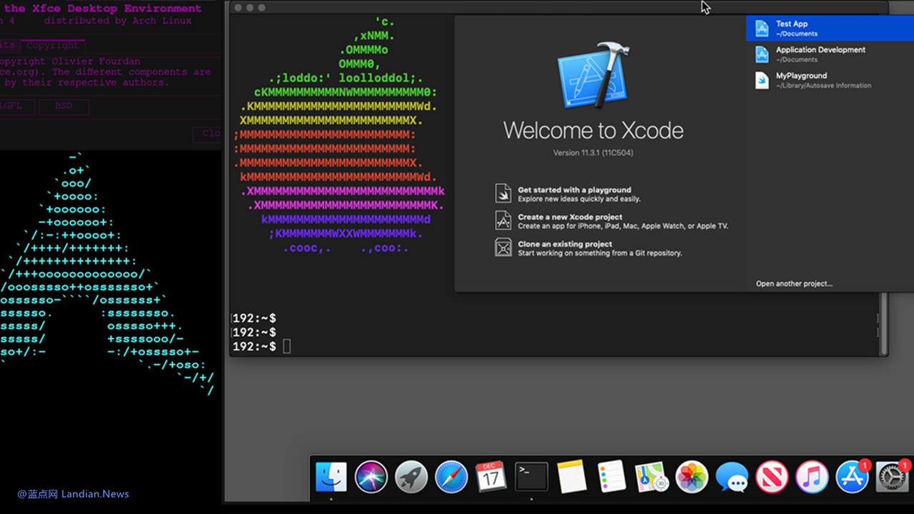The image size is (914, 514).
Task: Click 'Explore new ideas quickly and easily' text
Action: coord(579,199)
